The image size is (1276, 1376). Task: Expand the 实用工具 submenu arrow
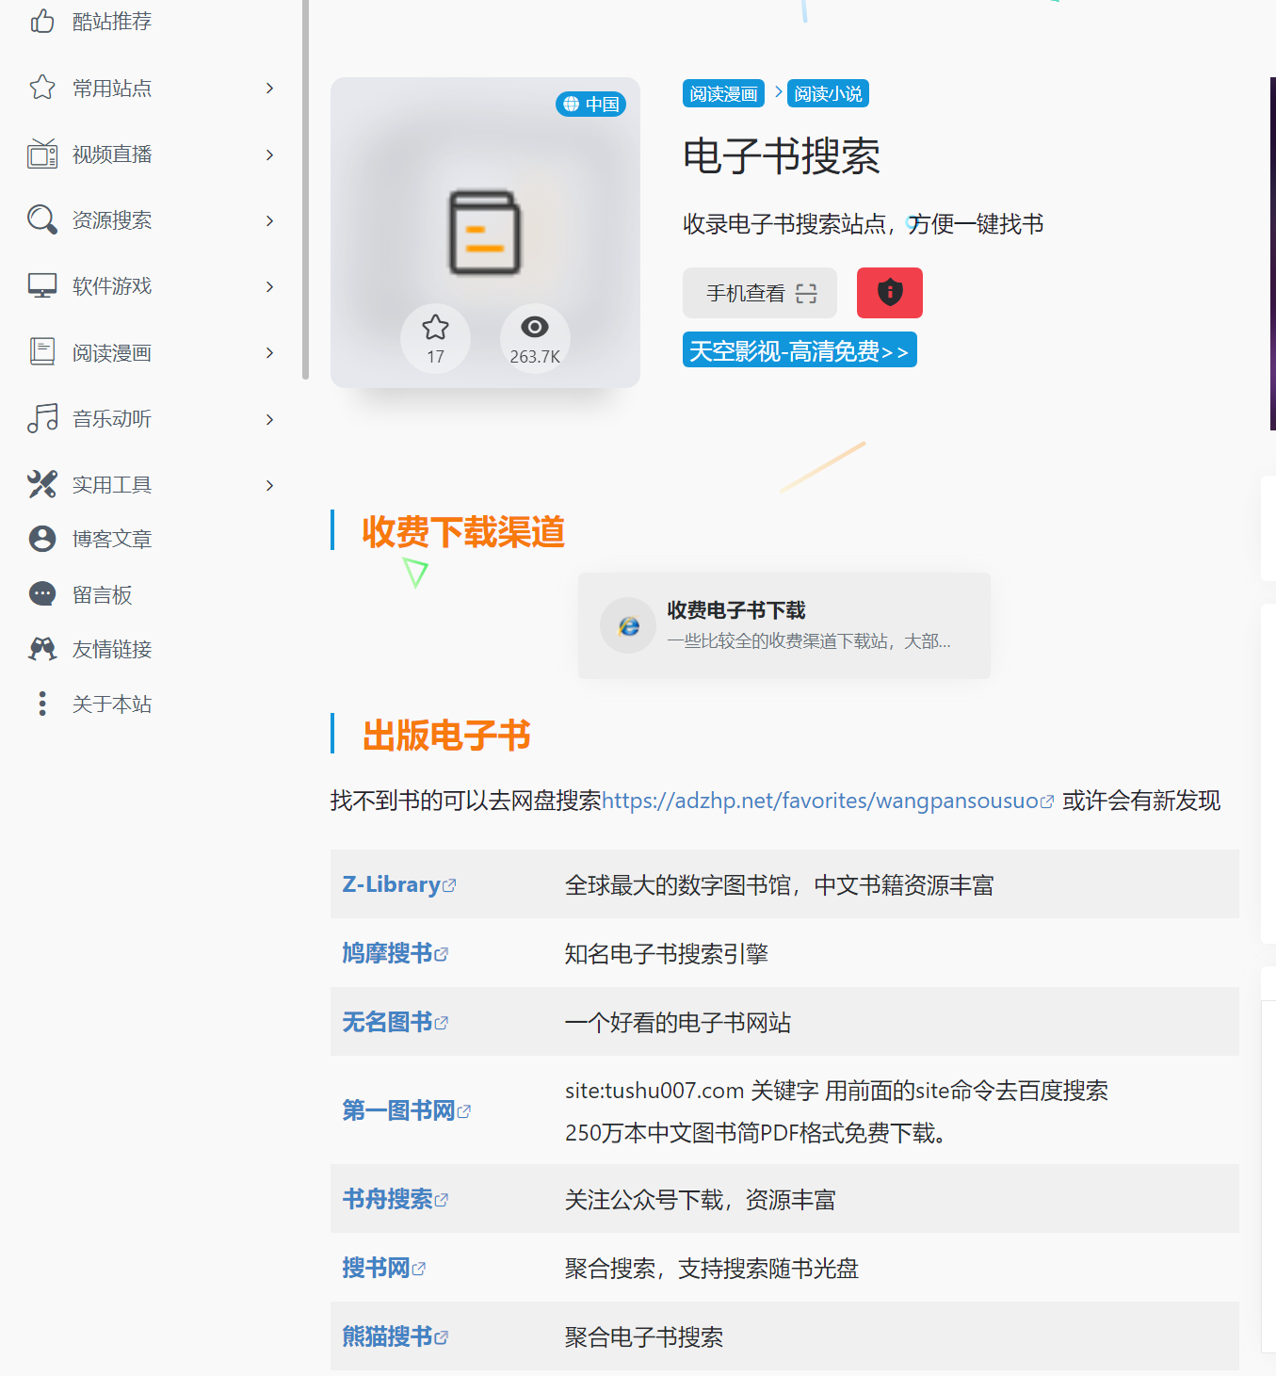[x=270, y=485]
